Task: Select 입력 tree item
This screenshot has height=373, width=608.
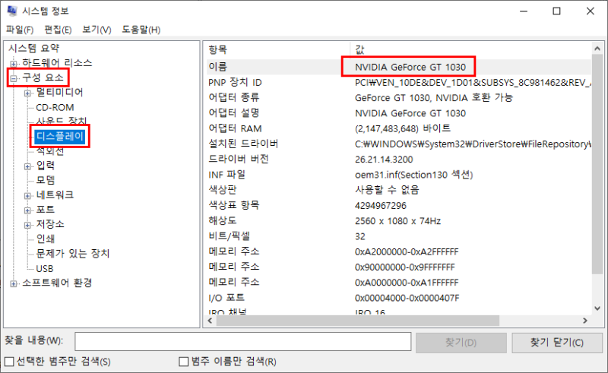Action: (x=46, y=166)
